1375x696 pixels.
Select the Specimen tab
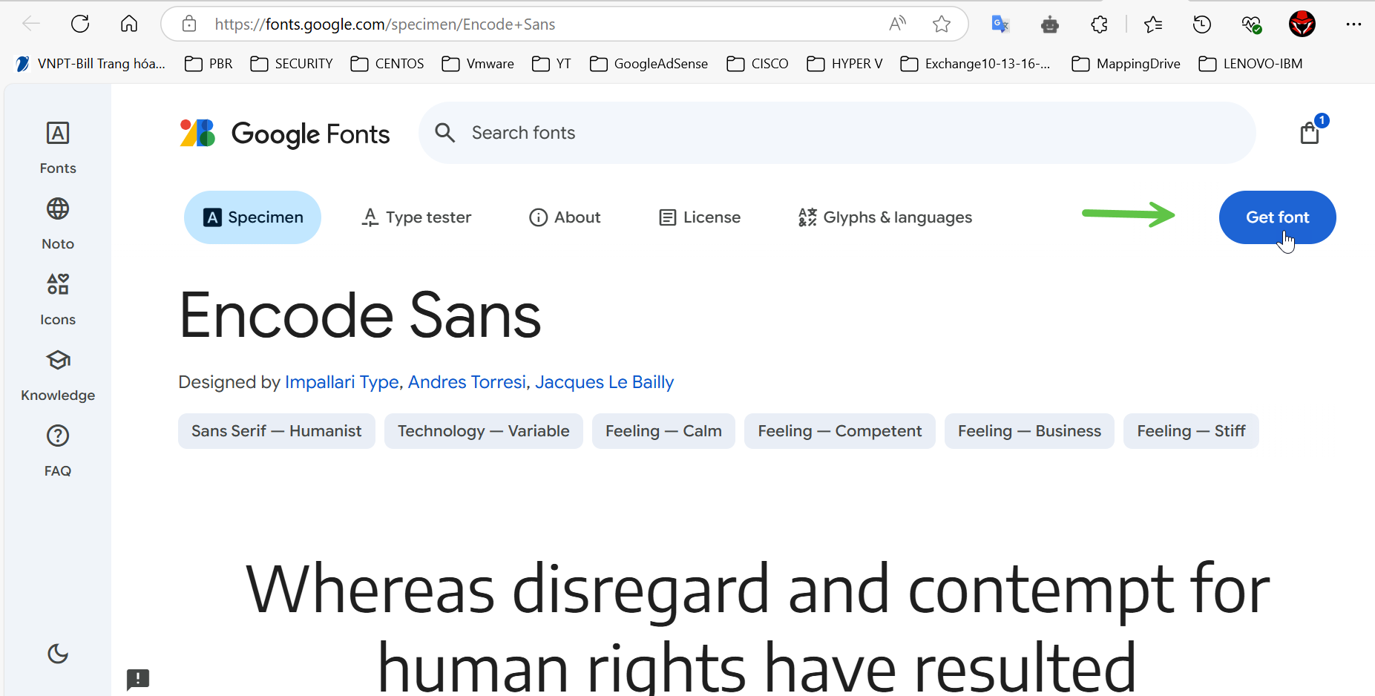[252, 217]
